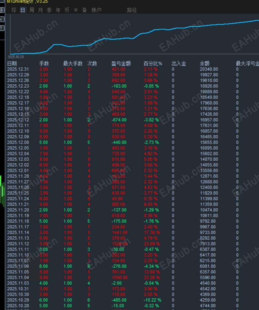Click percentage 1.21 % on 2025.12.16
The image size is (259, 310).
(x=151, y=108)
